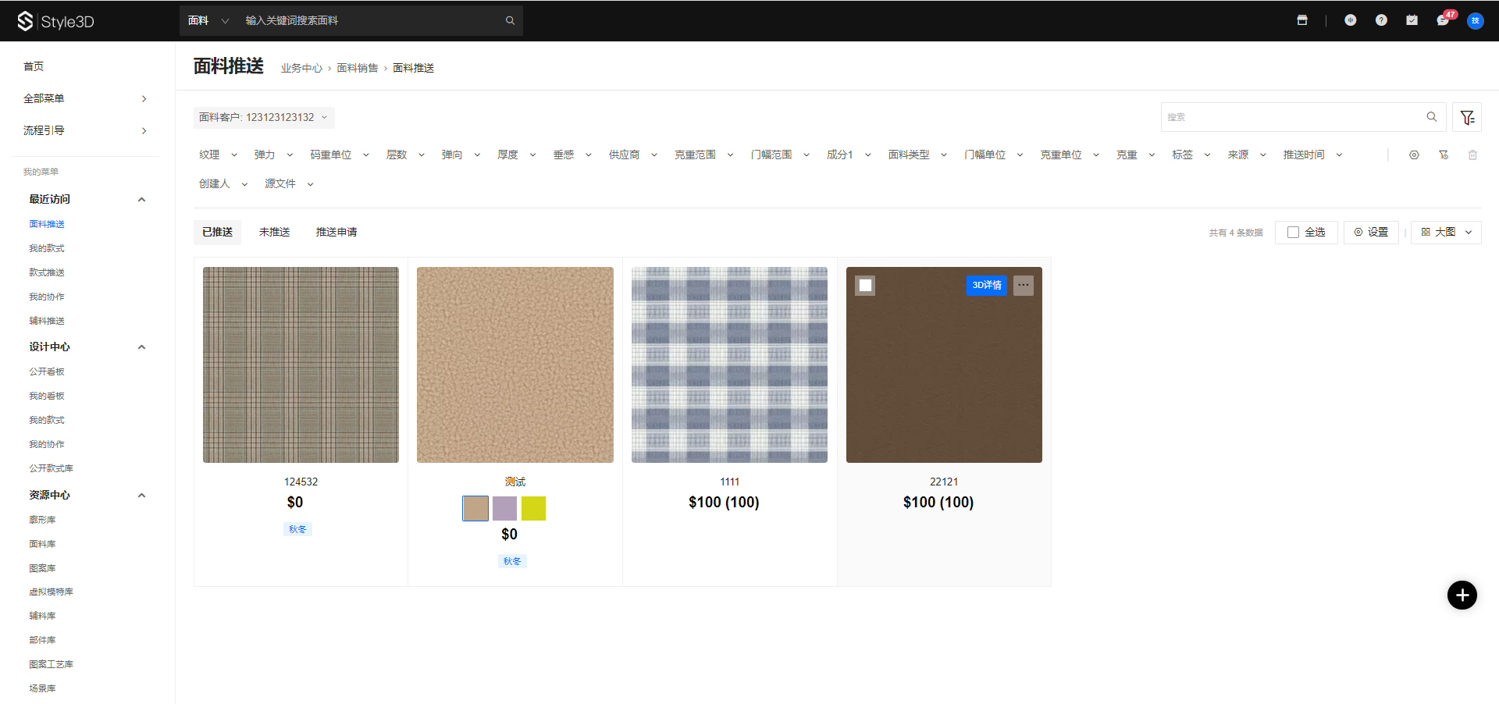Click the Style3D logo
The image size is (1499, 704).
coord(55,21)
